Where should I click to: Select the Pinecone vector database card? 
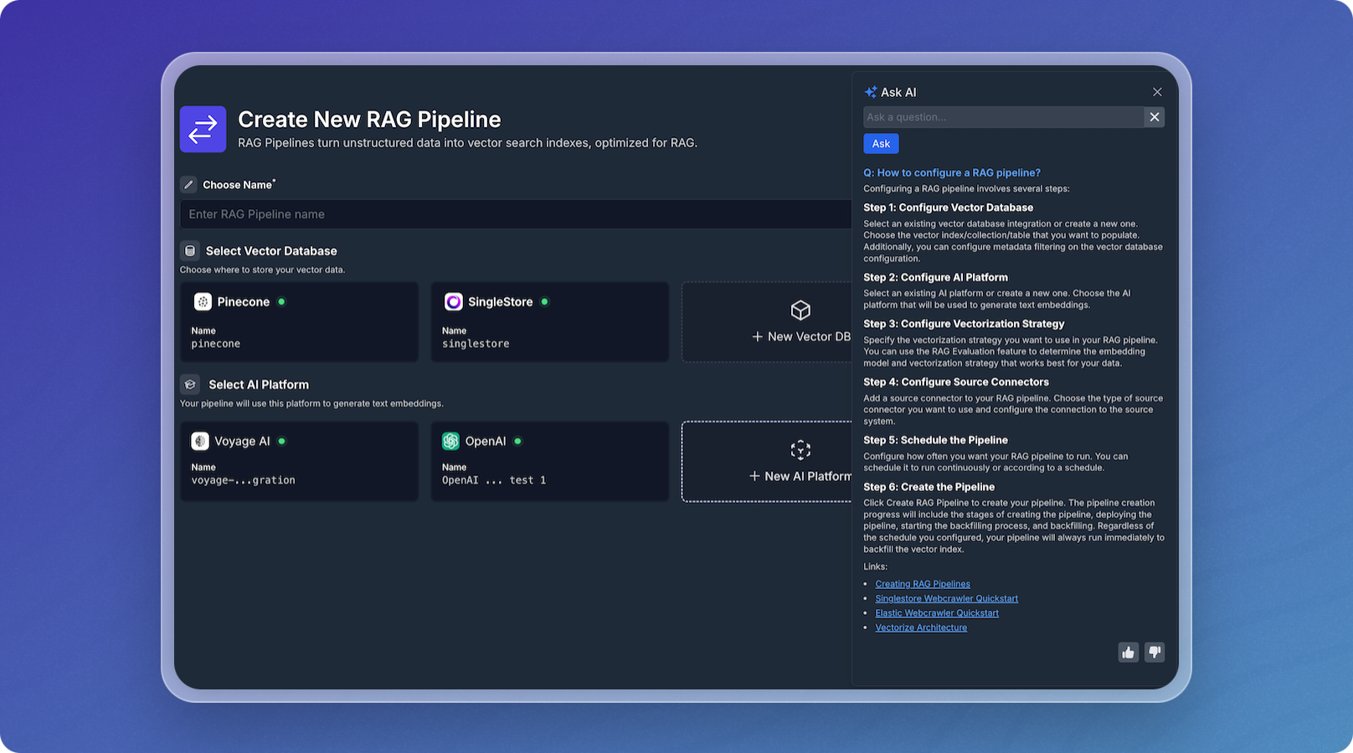click(x=299, y=322)
